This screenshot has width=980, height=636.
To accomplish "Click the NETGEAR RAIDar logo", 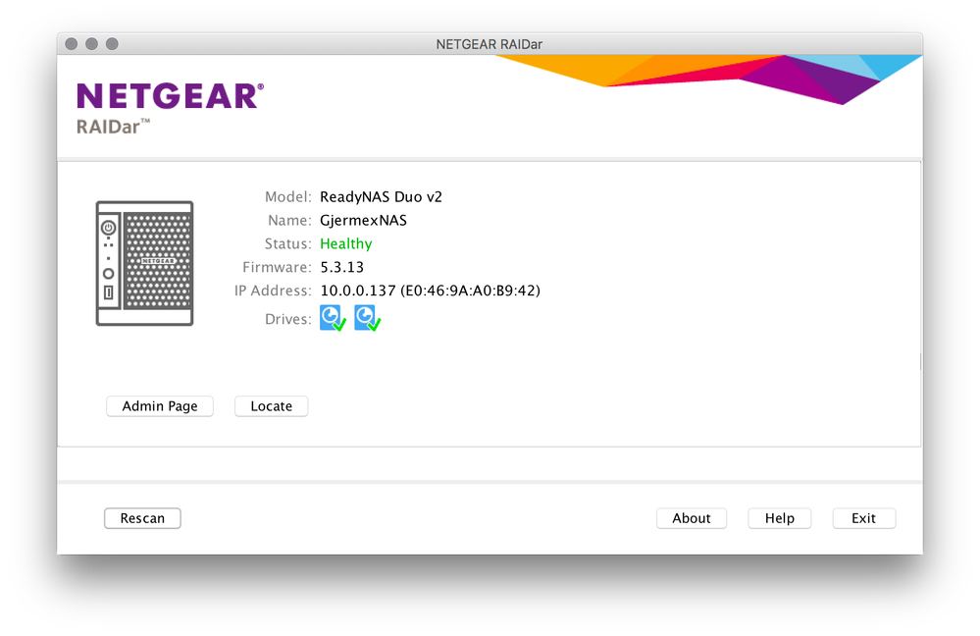I will click(170, 108).
